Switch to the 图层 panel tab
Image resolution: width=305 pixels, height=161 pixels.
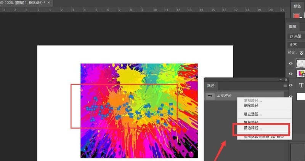[293, 26]
